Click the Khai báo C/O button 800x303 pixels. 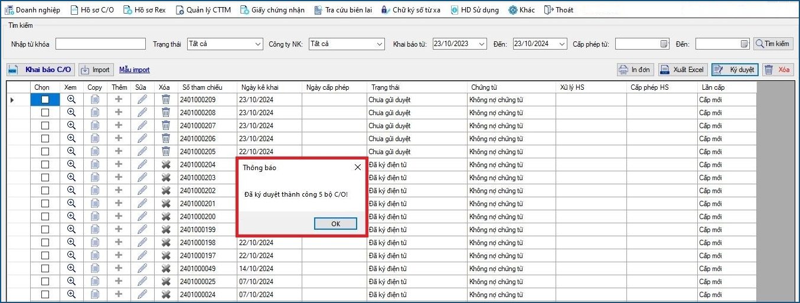click(41, 70)
